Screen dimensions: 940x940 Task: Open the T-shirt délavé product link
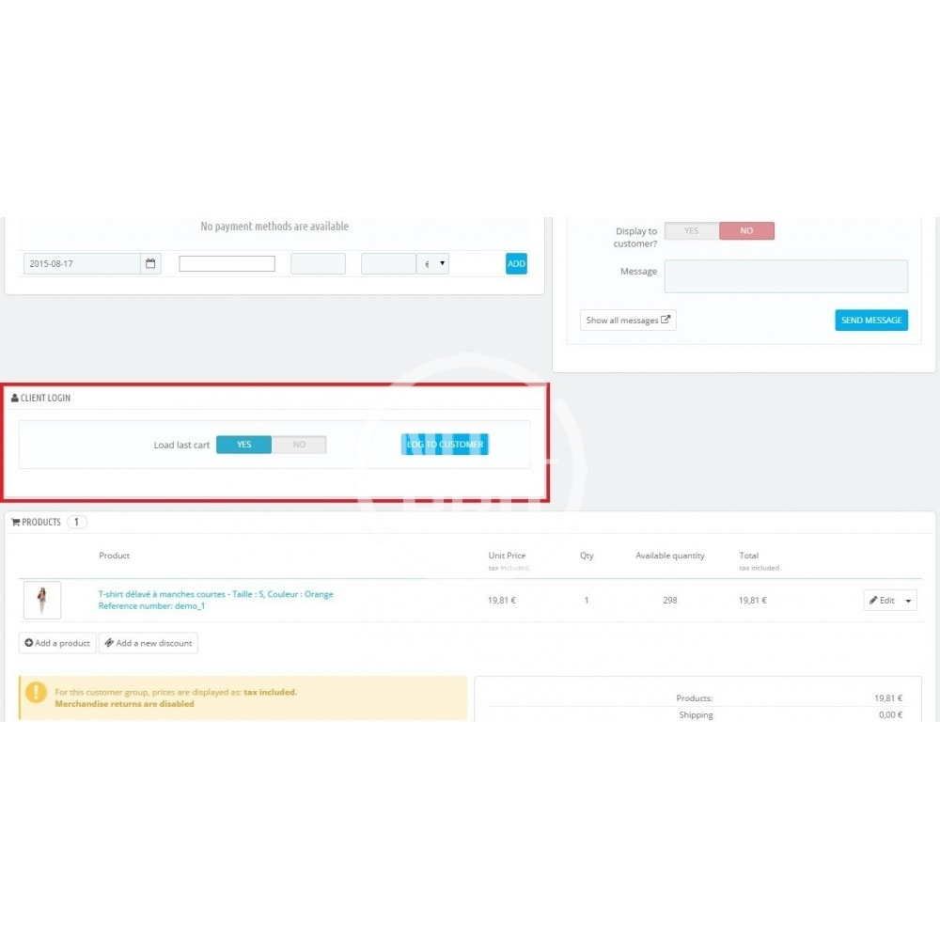(x=215, y=594)
